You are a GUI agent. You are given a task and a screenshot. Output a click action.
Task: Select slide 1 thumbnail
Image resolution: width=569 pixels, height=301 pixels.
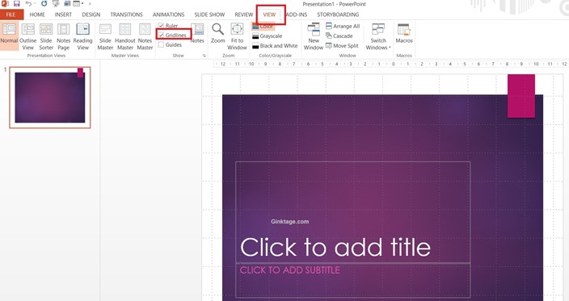50,98
